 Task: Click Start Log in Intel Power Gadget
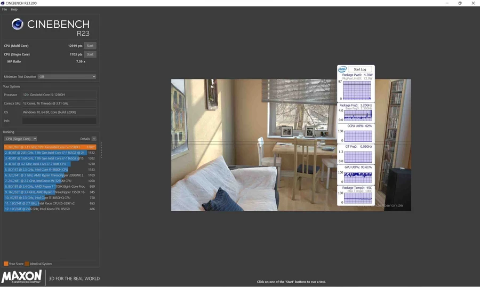pos(359,69)
